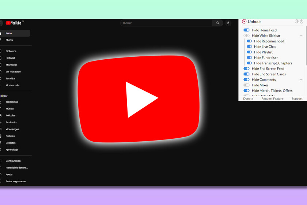Disable Hide End Screen Feed switch

(246, 68)
